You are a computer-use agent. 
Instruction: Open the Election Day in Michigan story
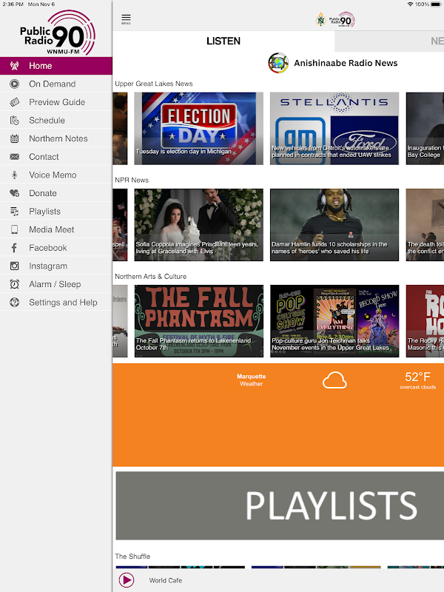[198, 128]
